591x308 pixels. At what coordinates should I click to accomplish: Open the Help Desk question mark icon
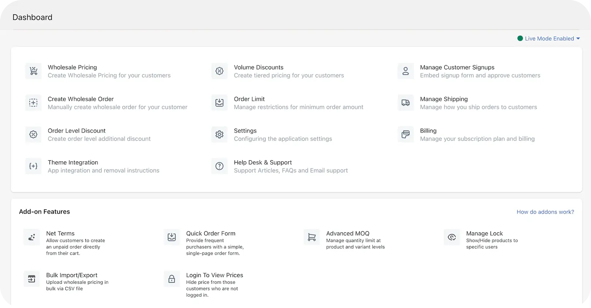coord(219,166)
